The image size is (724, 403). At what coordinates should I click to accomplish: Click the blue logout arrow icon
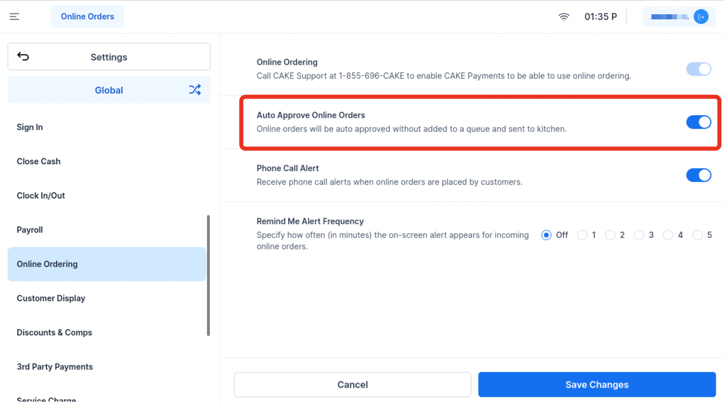[701, 17]
